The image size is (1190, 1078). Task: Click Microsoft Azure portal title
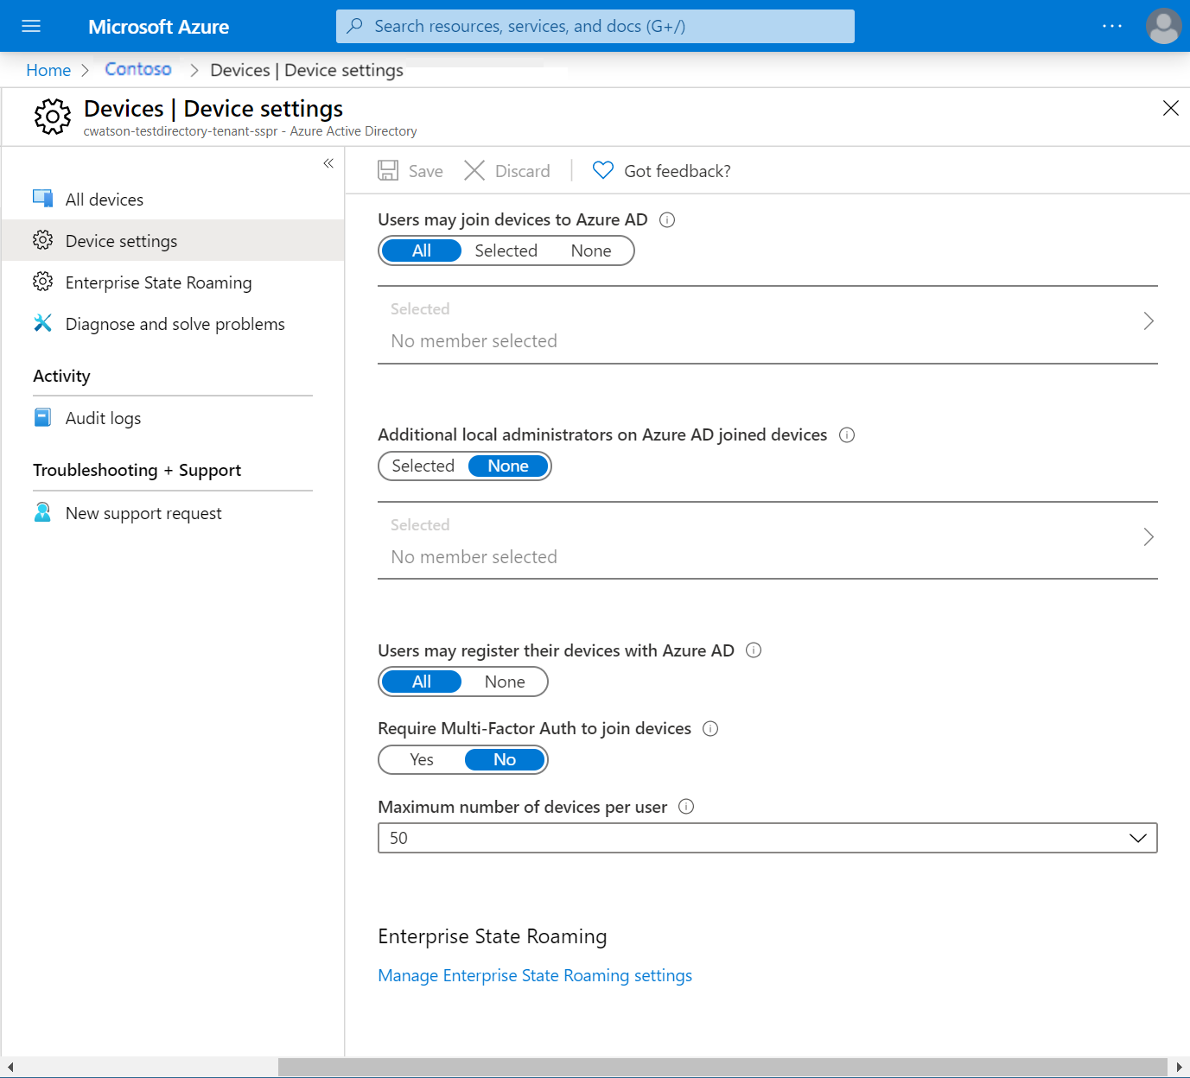[158, 27]
